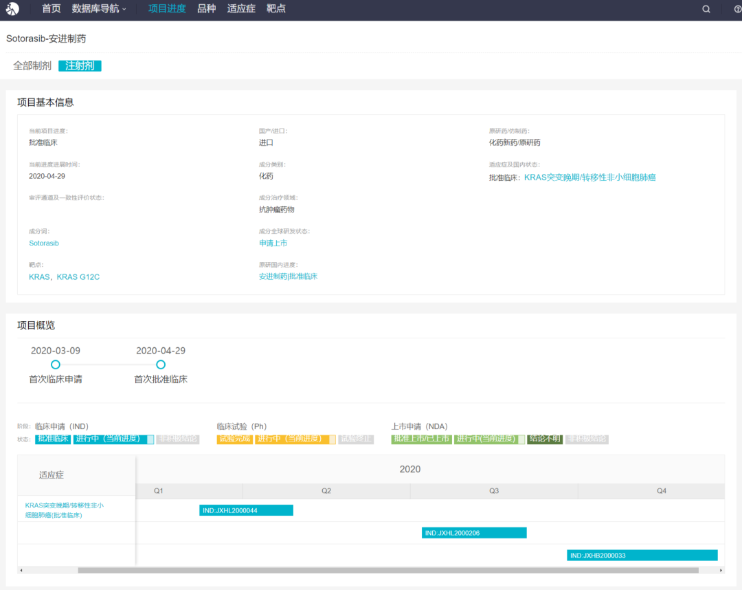This screenshot has height=590, width=742.
Task: Open the 申请上市 global status link
Action: pos(273,243)
